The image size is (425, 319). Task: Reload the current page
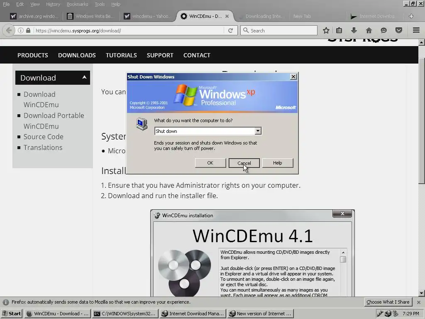tap(230, 30)
